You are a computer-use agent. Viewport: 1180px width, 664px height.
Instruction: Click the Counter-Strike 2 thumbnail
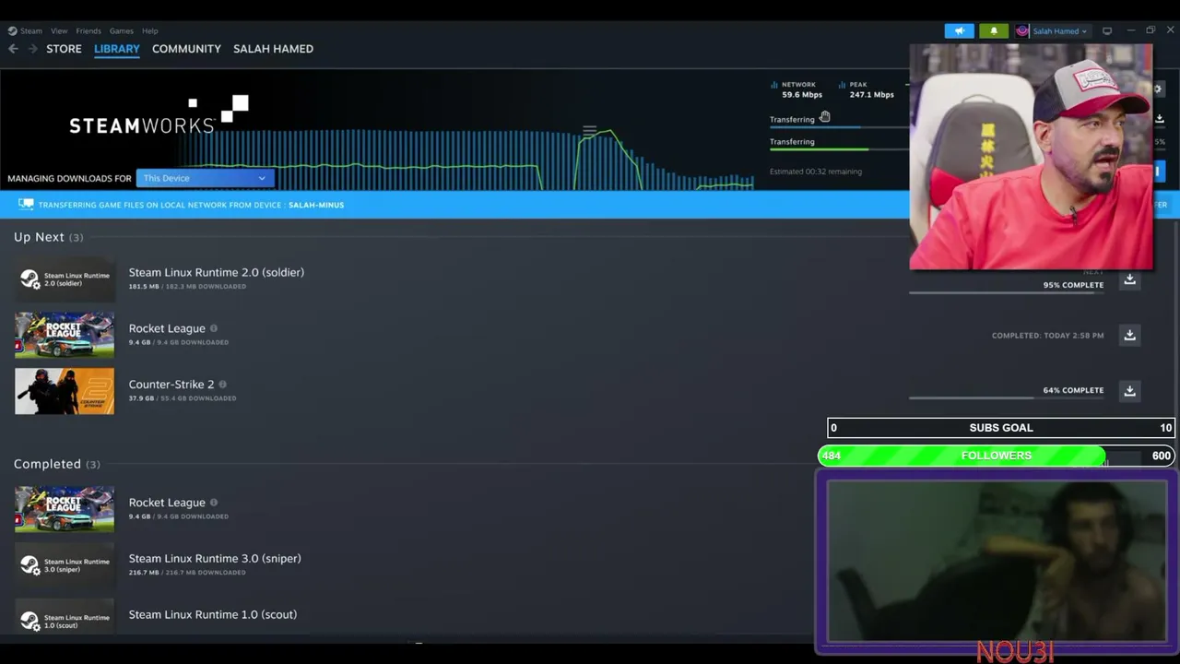[x=65, y=391]
